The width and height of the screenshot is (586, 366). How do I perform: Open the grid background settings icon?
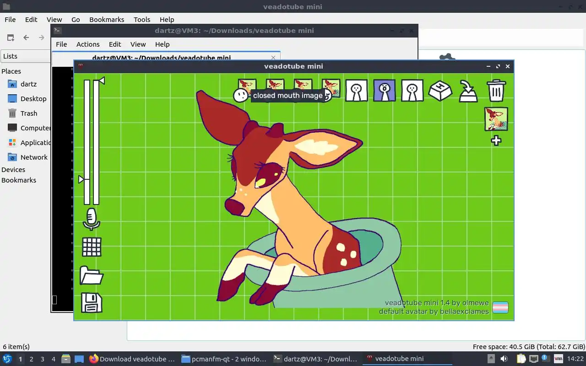click(92, 247)
